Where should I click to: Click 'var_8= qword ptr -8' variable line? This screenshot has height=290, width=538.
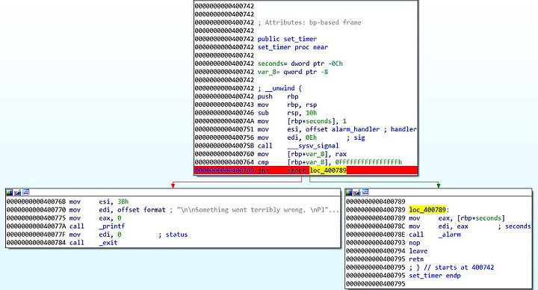coord(293,72)
